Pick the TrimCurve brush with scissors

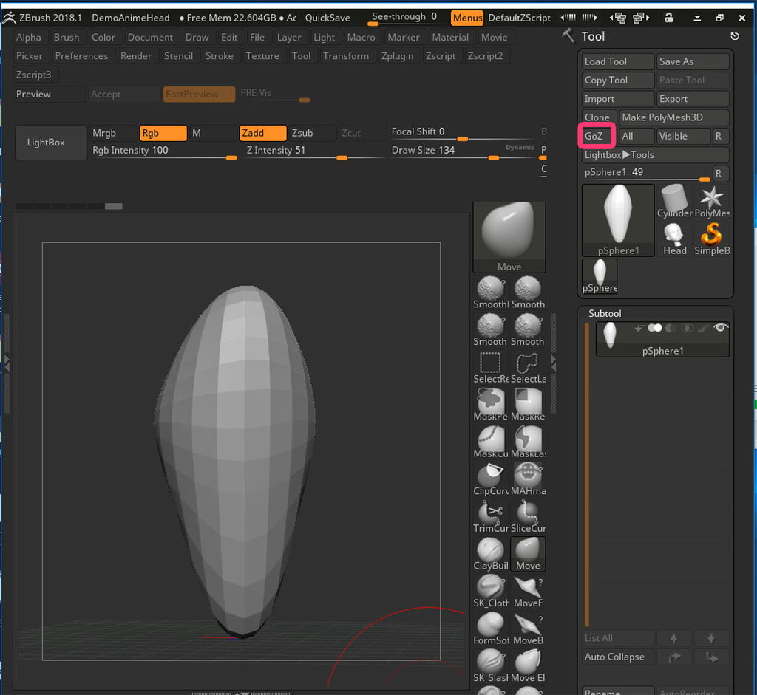pyautogui.click(x=490, y=513)
